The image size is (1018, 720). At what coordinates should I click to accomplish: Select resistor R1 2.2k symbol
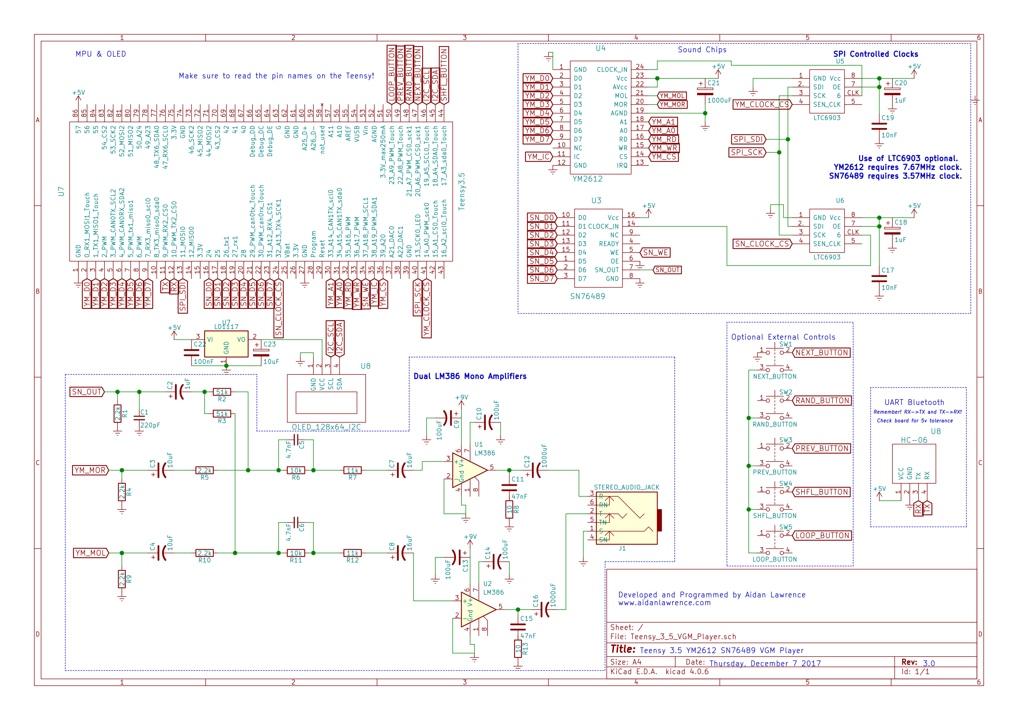click(117, 413)
